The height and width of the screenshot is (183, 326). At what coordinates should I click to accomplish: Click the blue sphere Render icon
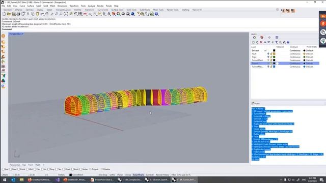tap(132, 14)
